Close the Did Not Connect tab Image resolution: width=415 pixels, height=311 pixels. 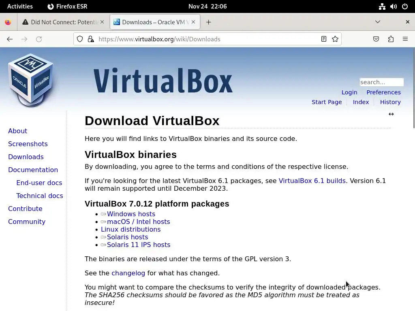tap(102, 22)
